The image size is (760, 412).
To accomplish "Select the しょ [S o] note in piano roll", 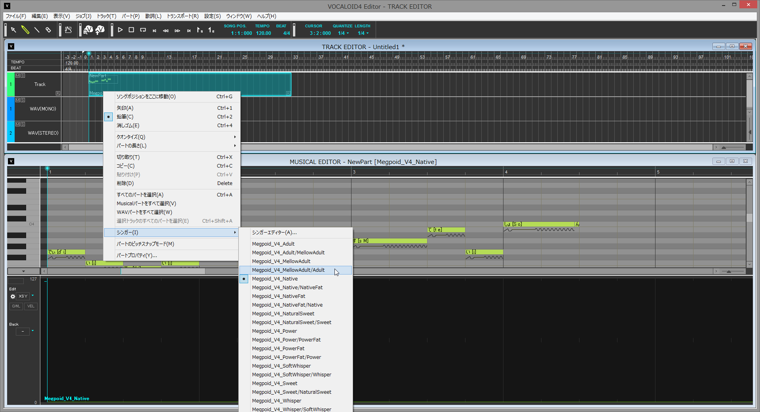I will [539, 224].
